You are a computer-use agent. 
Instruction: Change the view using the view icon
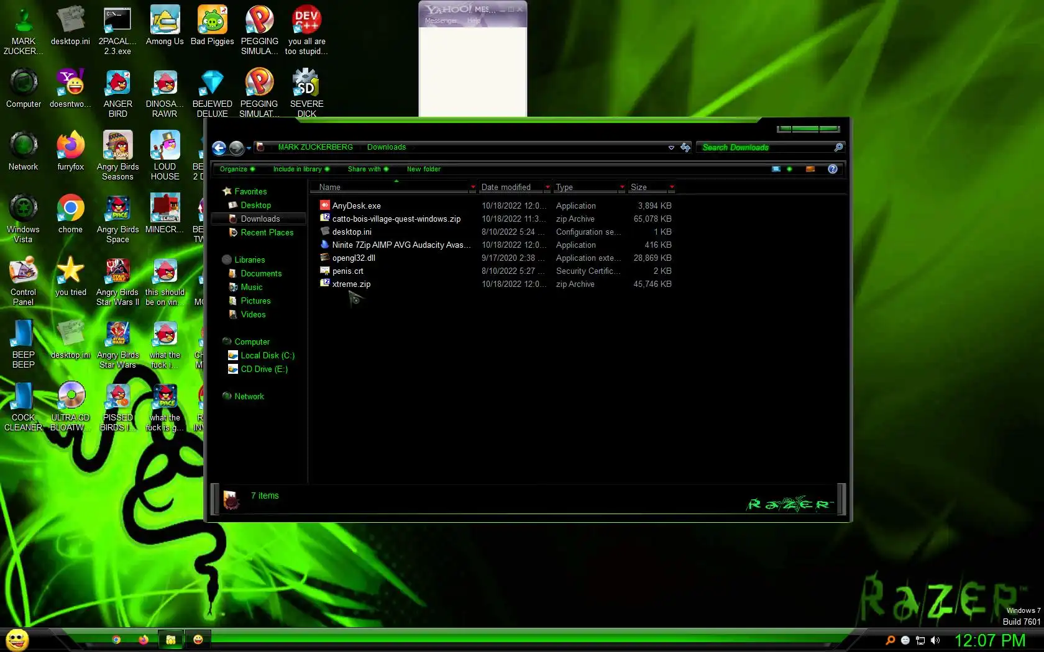[776, 169]
